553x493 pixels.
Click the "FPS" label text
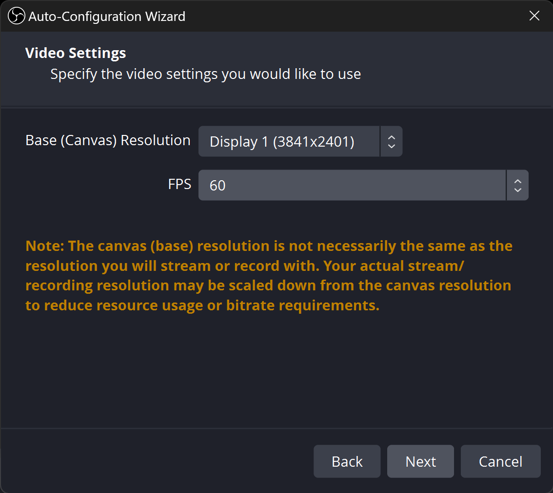point(179,184)
